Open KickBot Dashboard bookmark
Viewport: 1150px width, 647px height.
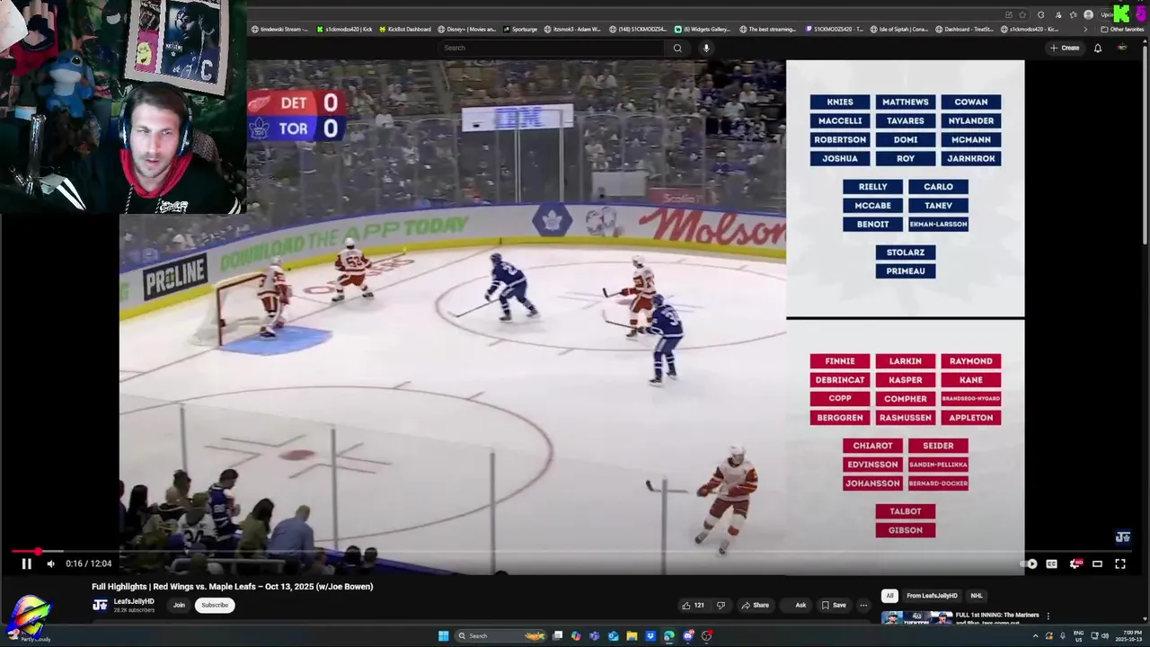(x=405, y=29)
